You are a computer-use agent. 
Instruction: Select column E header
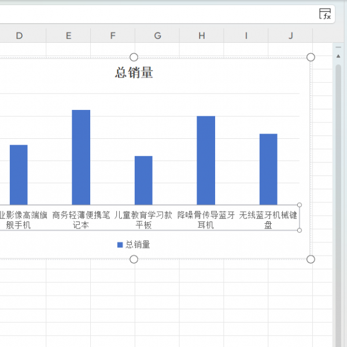pyautogui.click(x=68, y=36)
